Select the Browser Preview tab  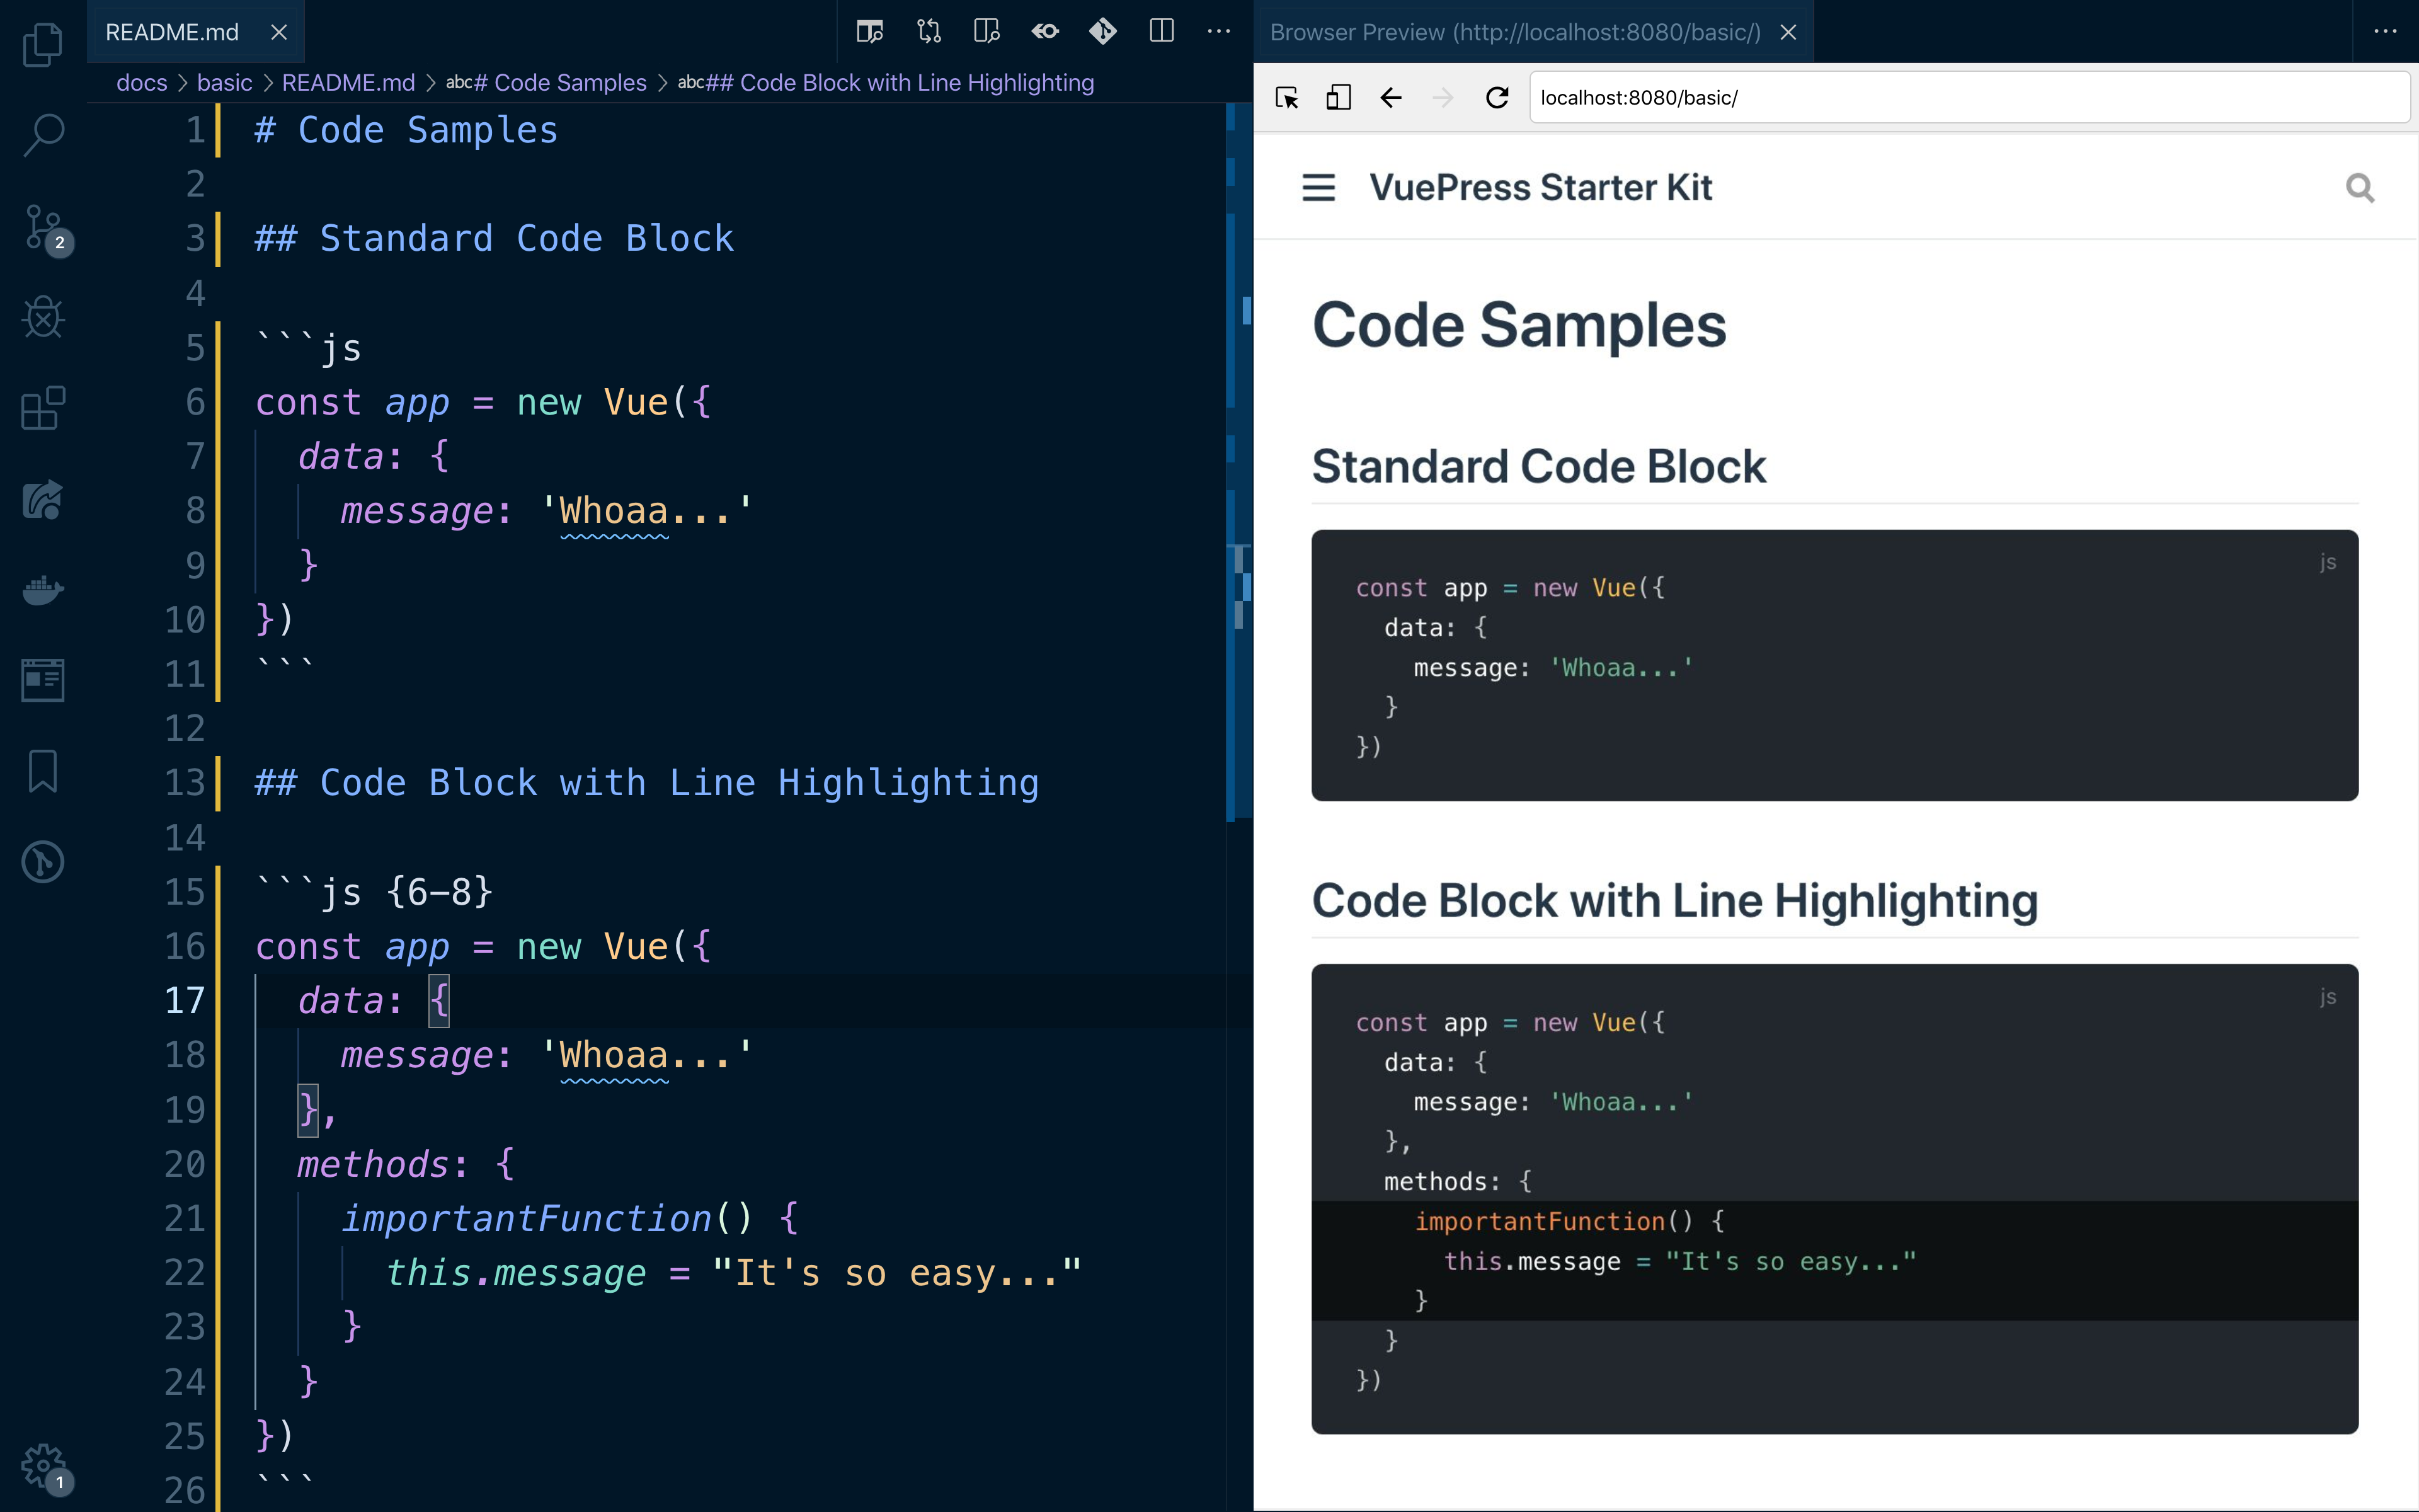pyautogui.click(x=1514, y=32)
